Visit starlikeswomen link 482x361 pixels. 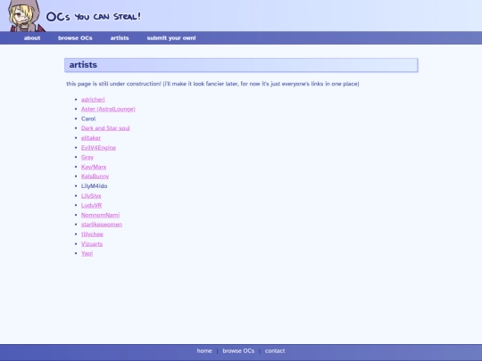102,225
